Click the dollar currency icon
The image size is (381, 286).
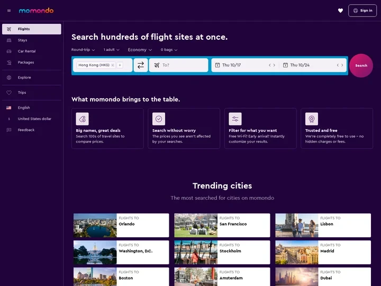point(9,119)
